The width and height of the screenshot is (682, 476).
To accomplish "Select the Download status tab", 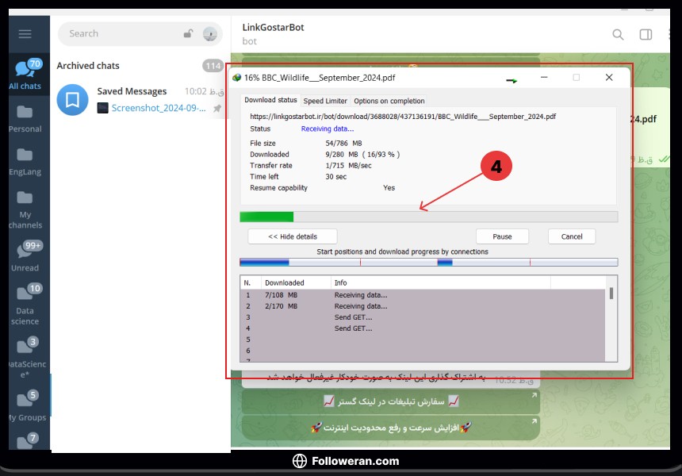I will (270, 100).
